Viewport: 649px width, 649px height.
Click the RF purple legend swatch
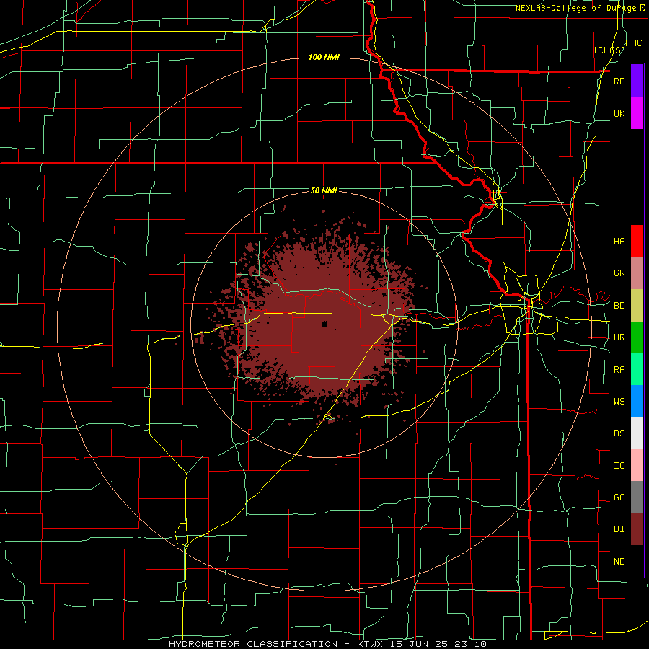point(637,81)
